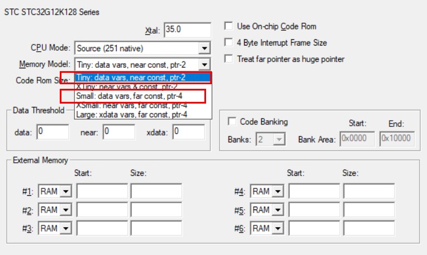
Task: Click external memory #4 Size field
Action: (369, 191)
